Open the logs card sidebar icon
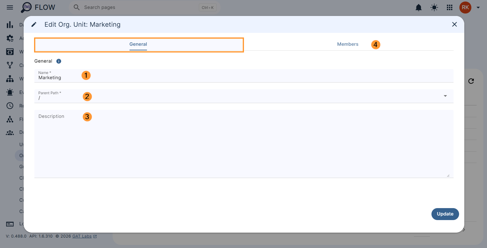The image size is (487, 248). pos(10,224)
